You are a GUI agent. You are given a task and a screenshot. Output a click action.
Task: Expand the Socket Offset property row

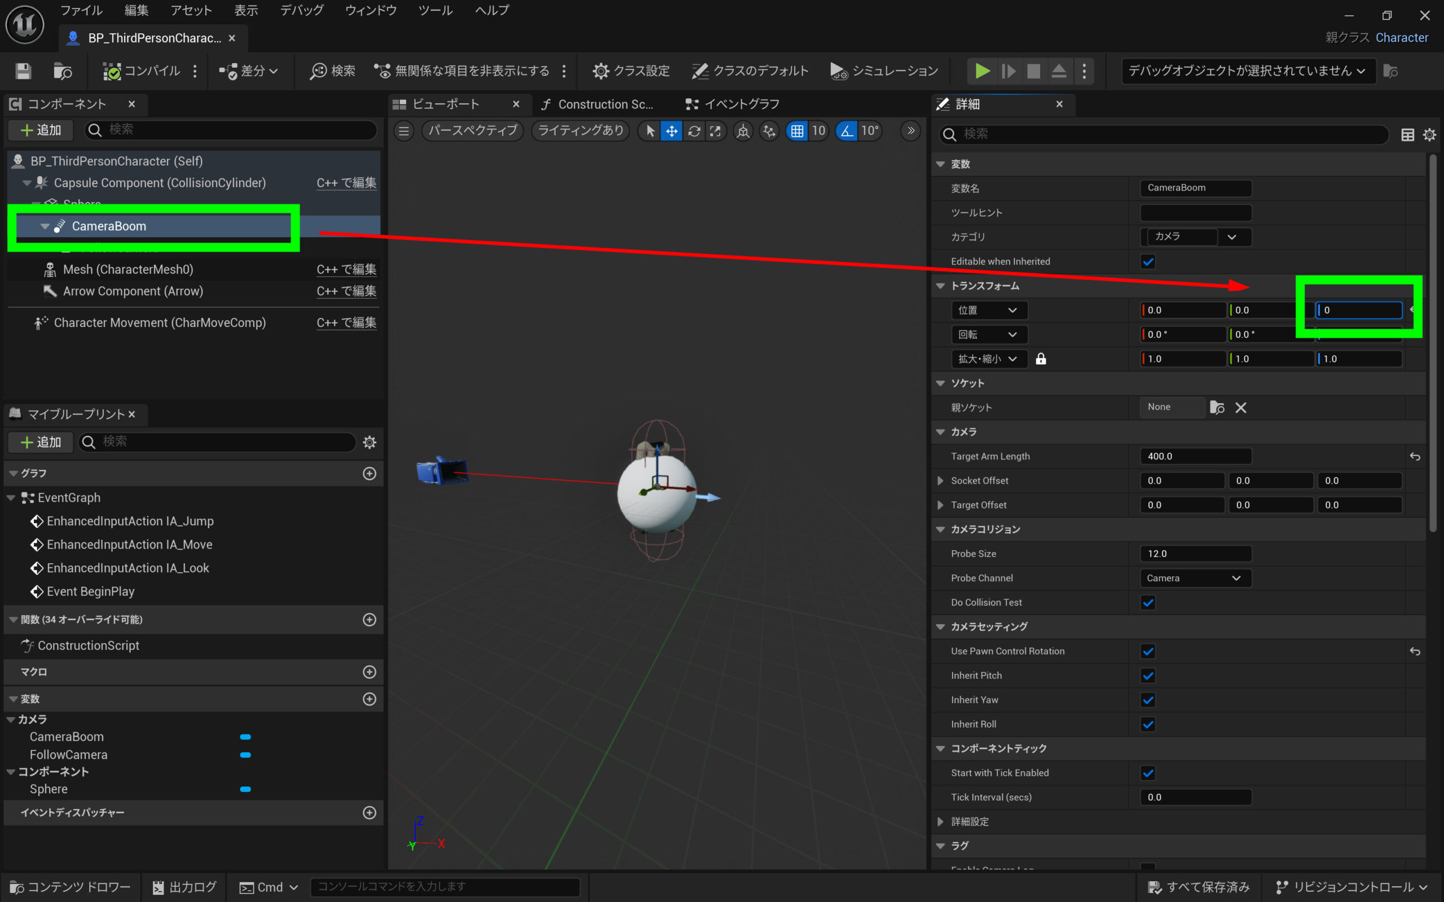tap(940, 481)
